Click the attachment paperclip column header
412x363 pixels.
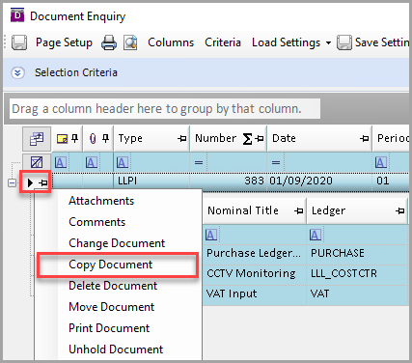click(x=93, y=139)
